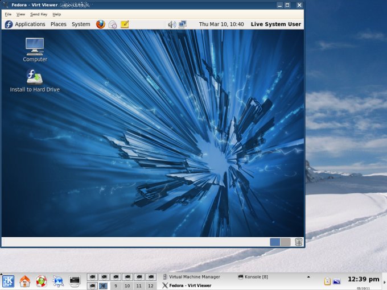Show hidden system tray icons arrow

tap(308, 277)
